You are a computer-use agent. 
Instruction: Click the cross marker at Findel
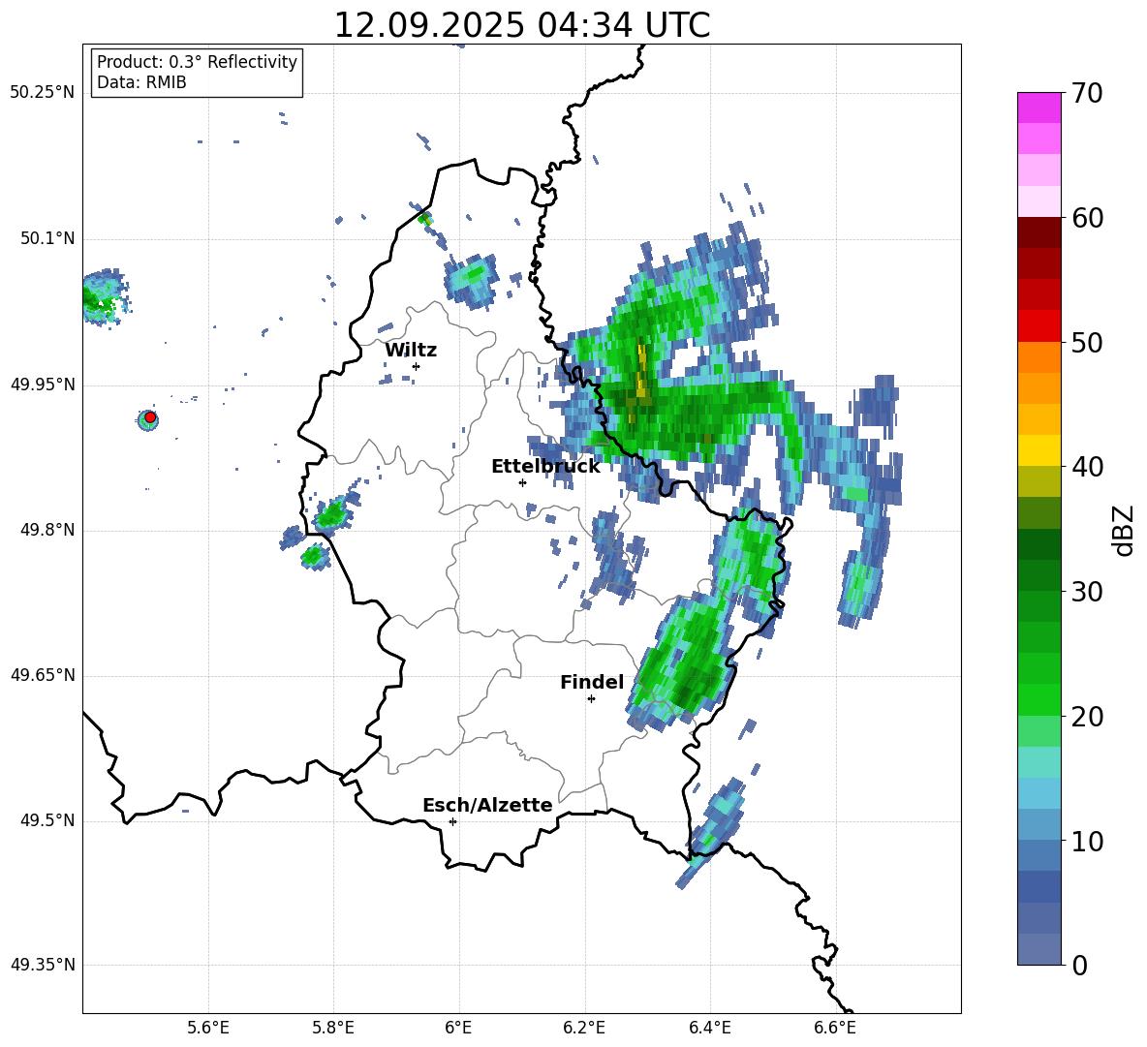pos(591,699)
